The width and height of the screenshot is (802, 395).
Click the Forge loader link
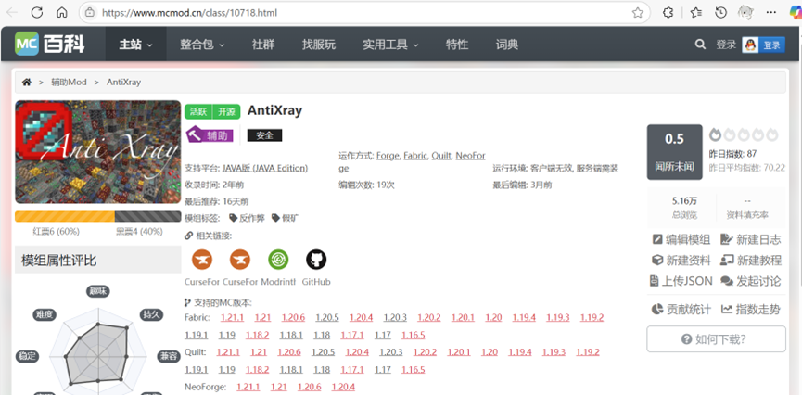point(388,156)
